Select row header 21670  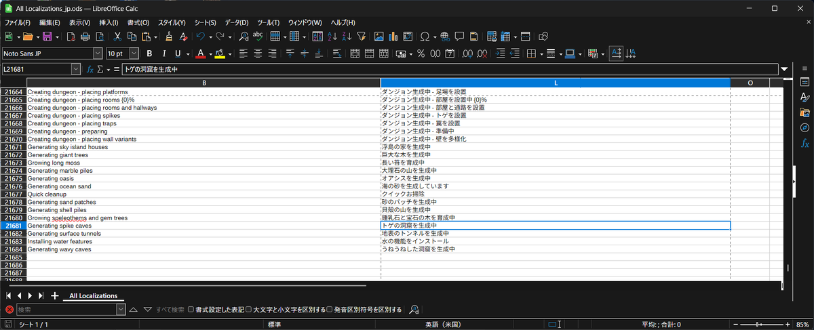tap(13, 139)
